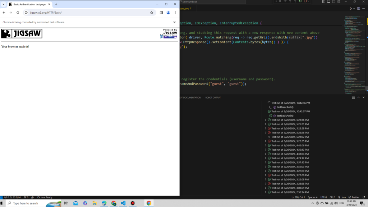This screenshot has height=207, width=368.
Task: Click the green restart debug icon
Action: [x=300, y=1]
